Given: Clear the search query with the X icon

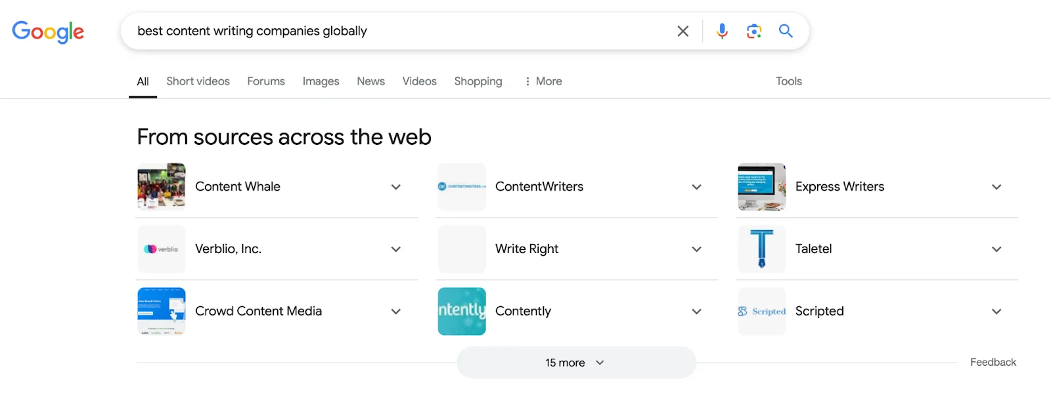Looking at the screenshot, I should tap(682, 31).
